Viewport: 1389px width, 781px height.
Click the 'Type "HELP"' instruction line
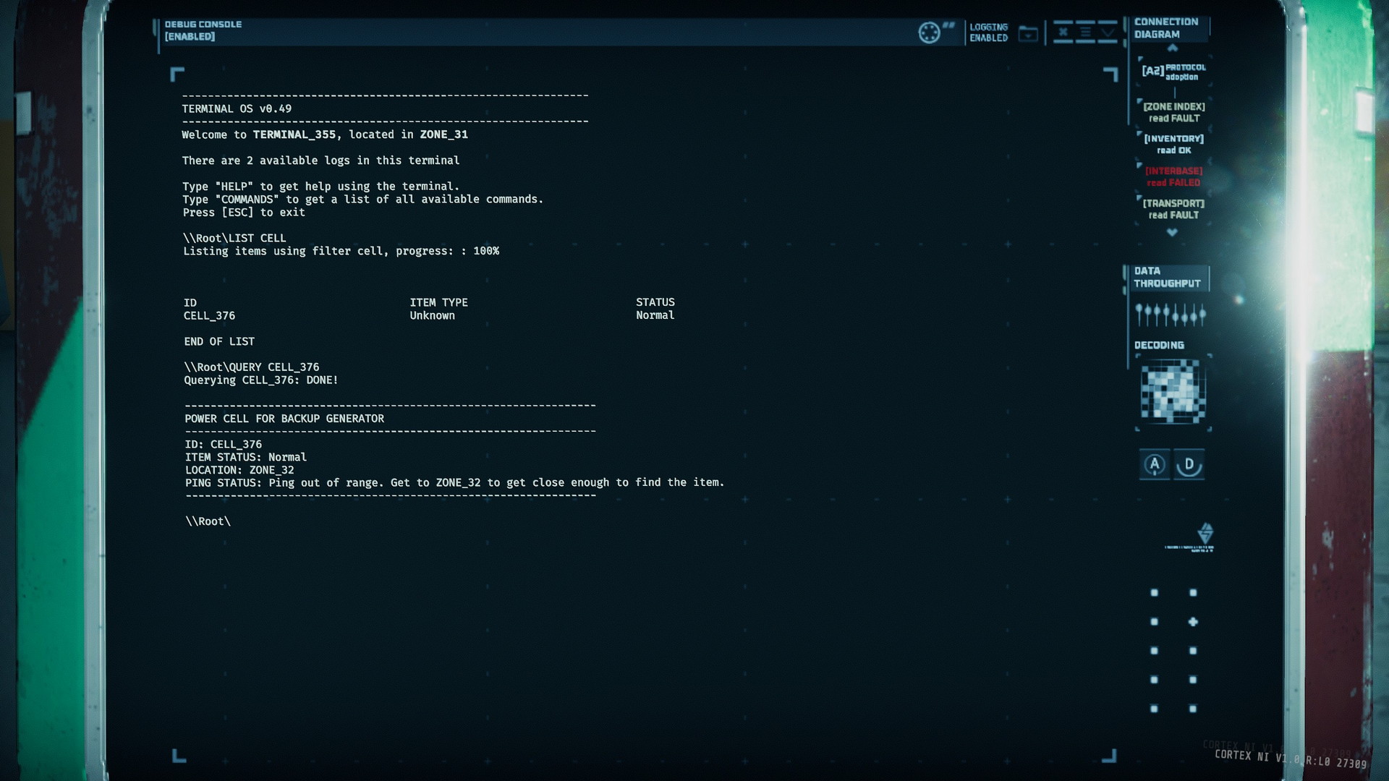(320, 187)
